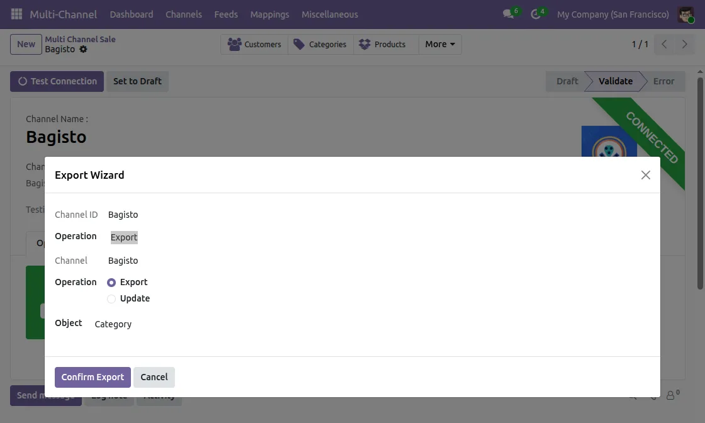Click the 1 / 1 pager counter

pyautogui.click(x=640, y=44)
